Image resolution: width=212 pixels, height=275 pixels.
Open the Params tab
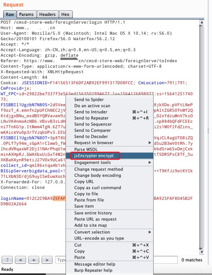coord(26,14)
